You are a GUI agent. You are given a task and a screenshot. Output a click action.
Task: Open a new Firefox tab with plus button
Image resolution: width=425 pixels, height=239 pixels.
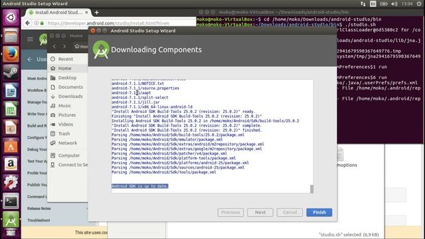point(96,13)
